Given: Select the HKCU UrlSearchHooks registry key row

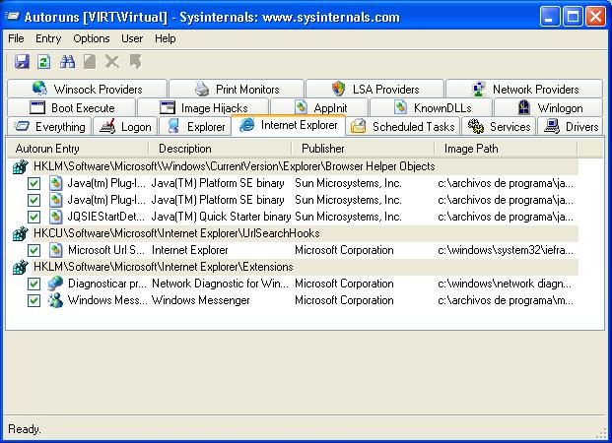Looking at the screenshot, I should coord(293,233).
